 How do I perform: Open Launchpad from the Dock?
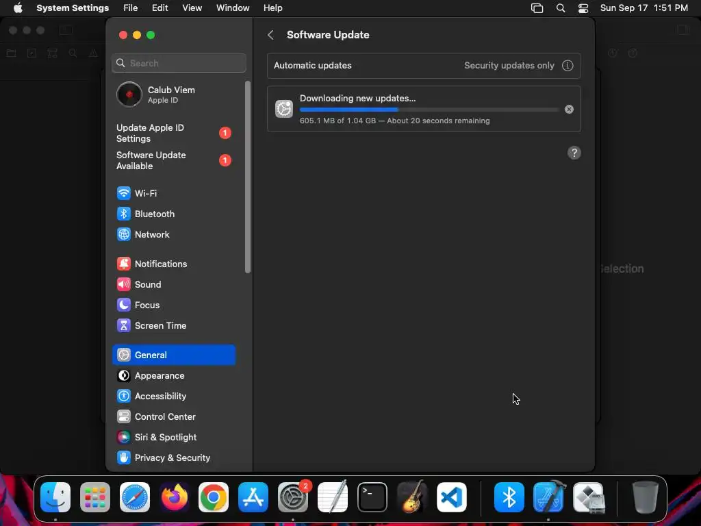[x=94, y=497]
